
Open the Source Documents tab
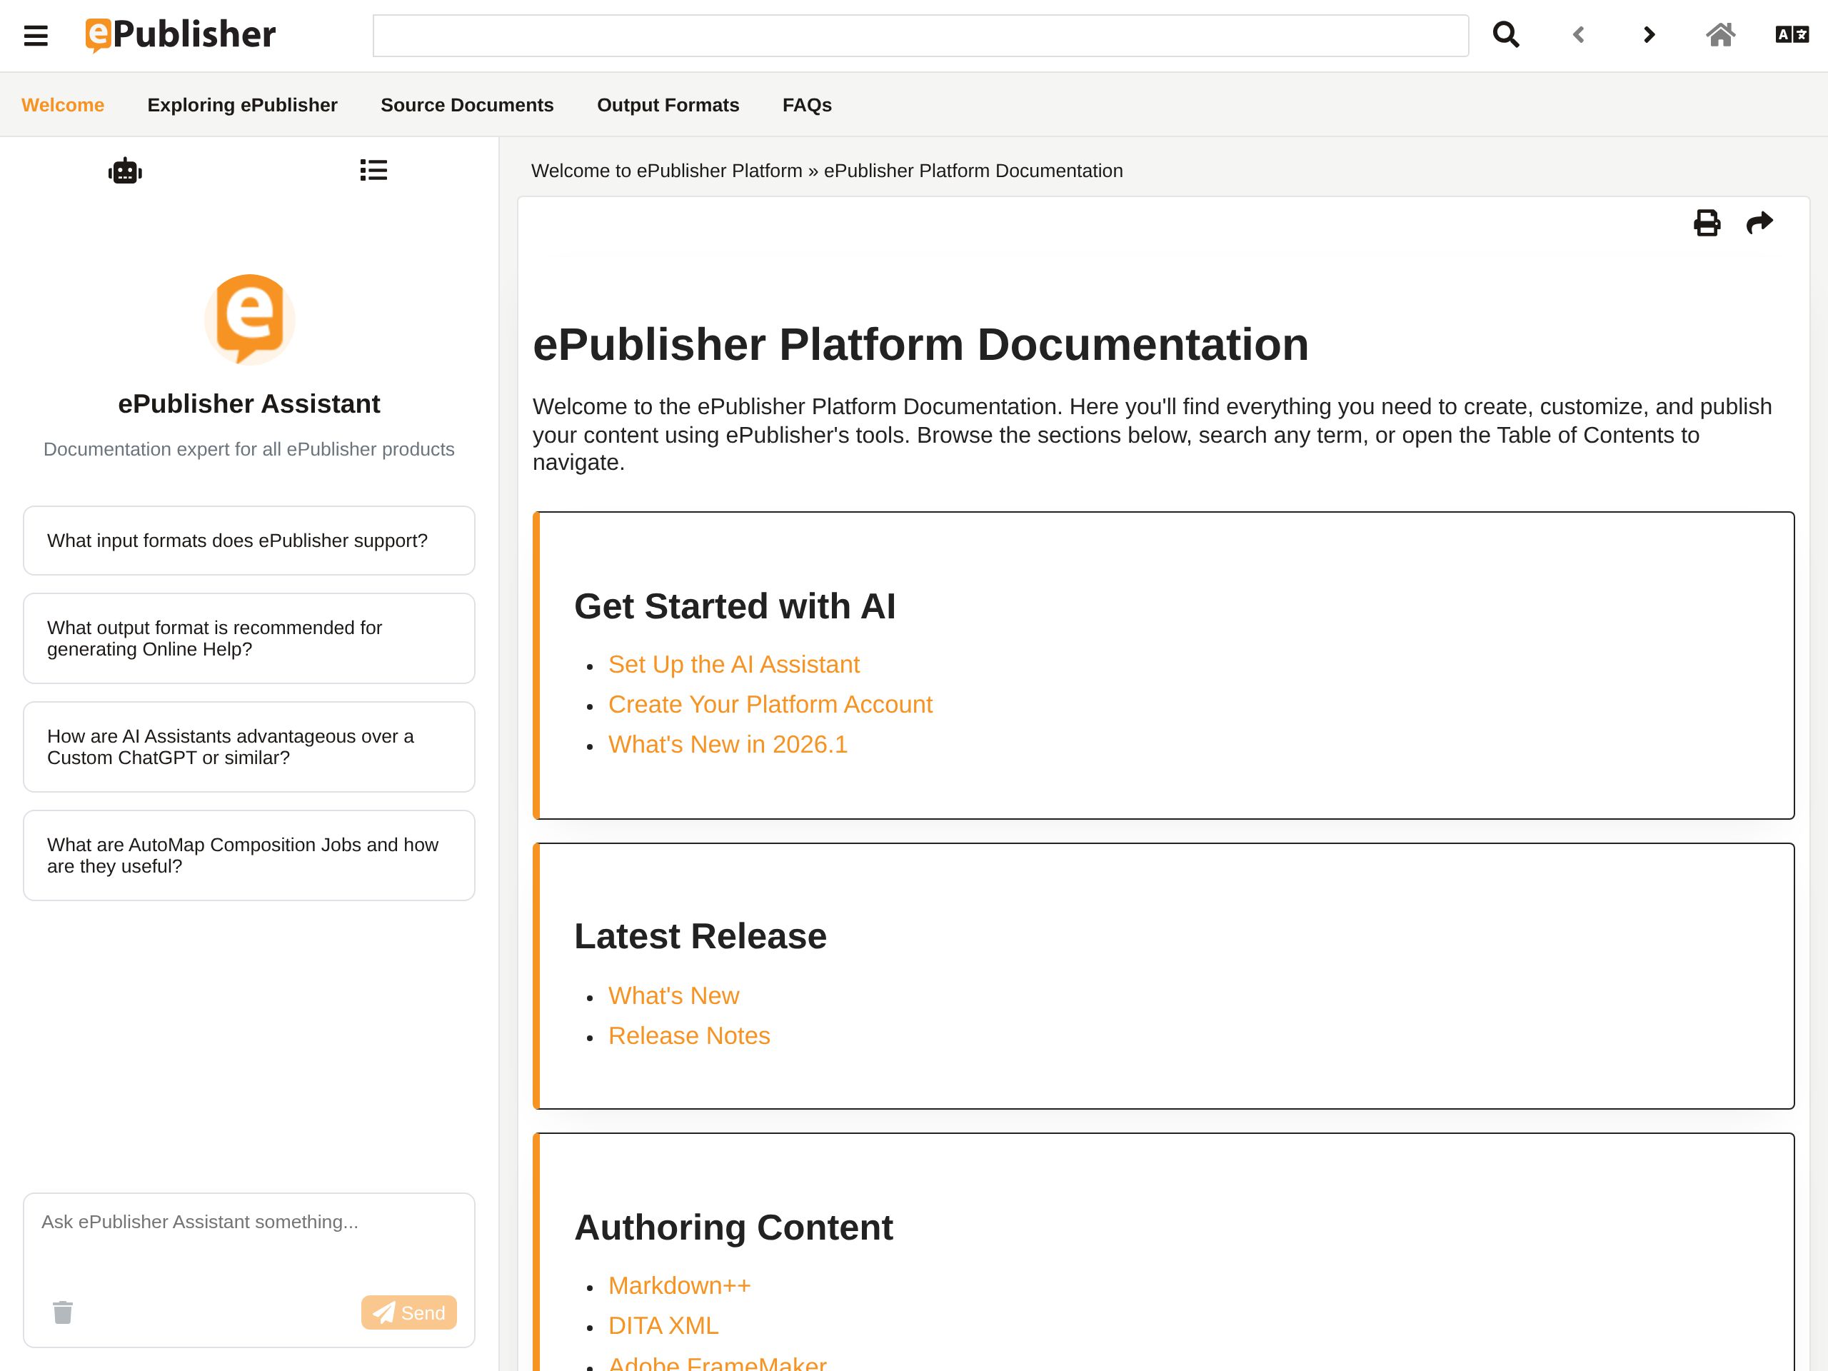click(467, 105)
